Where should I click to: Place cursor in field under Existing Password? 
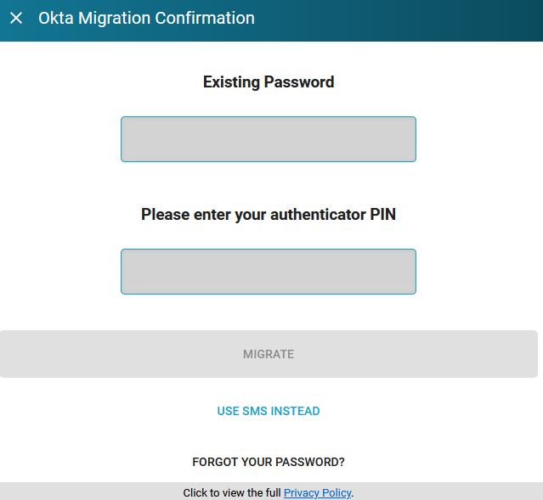pos(269,139)
